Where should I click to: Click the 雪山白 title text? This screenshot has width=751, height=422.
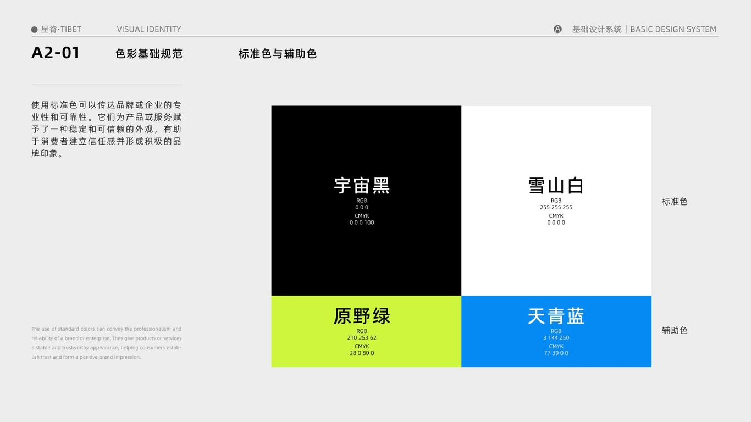pos(556,185)
